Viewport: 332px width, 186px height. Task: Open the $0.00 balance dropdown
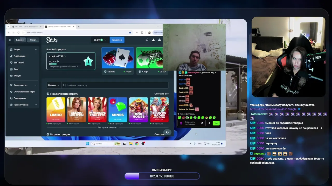click(100, 40)
